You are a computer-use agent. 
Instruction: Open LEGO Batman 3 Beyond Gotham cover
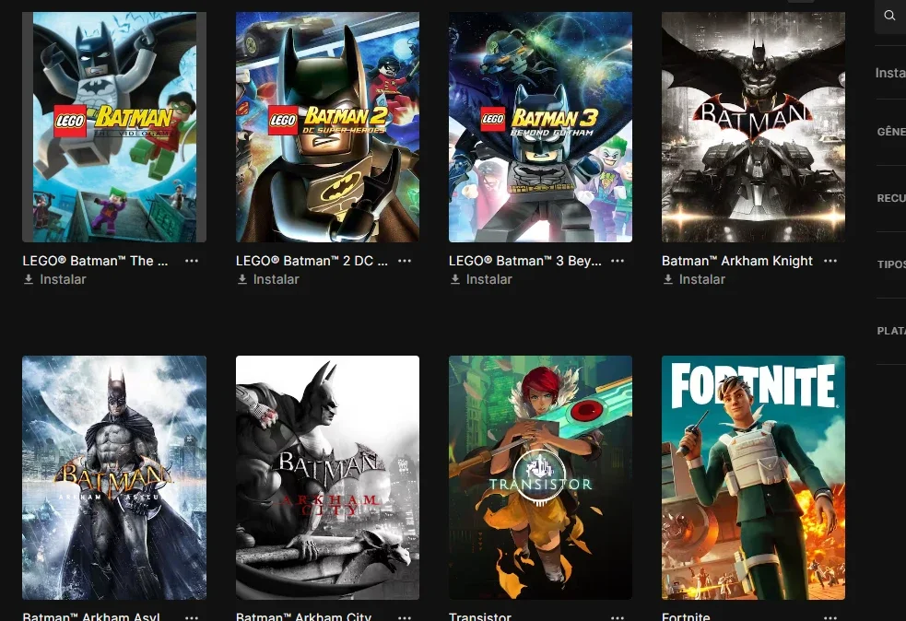point(540,127)
